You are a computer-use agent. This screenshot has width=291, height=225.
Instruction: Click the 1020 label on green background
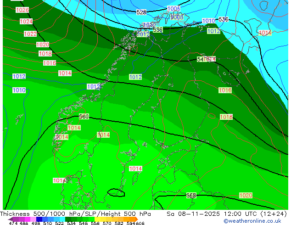click(246, 195)
